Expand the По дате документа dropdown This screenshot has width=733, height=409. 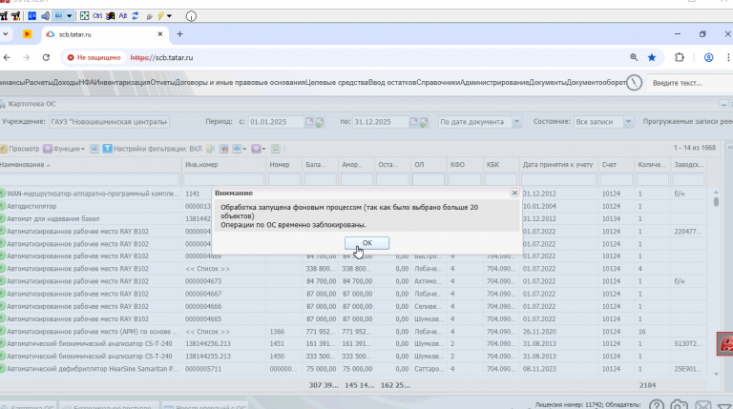[516, 121]
